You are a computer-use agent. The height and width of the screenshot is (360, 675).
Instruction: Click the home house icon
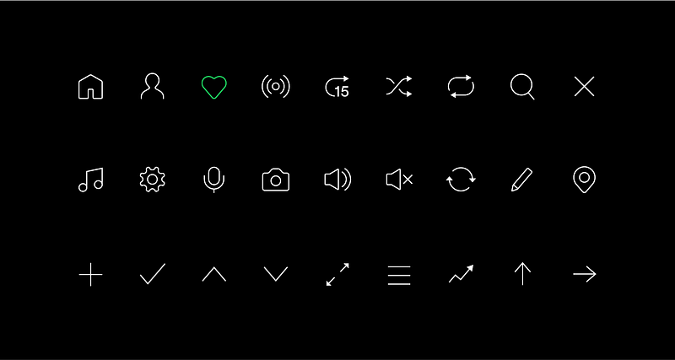pyautogui.click(x=90, y=87)
